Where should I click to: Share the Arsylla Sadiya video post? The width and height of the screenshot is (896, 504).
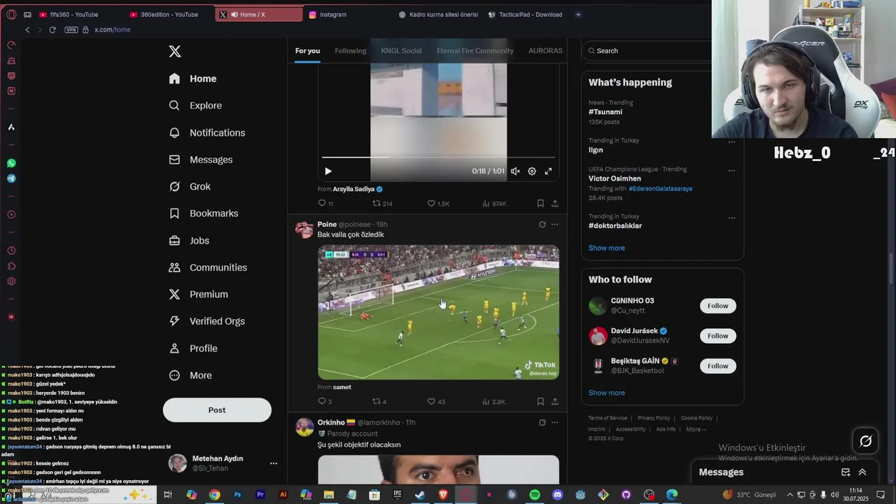pos(555,204)
